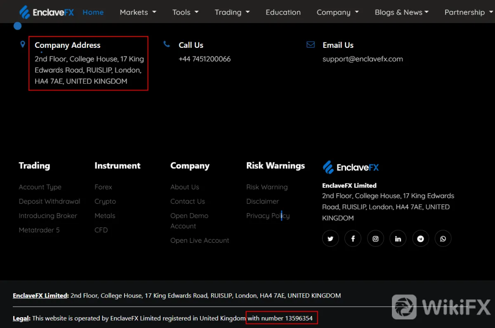Open the Metals instrument link
This screenshot has width=495, height=328.
105,216
